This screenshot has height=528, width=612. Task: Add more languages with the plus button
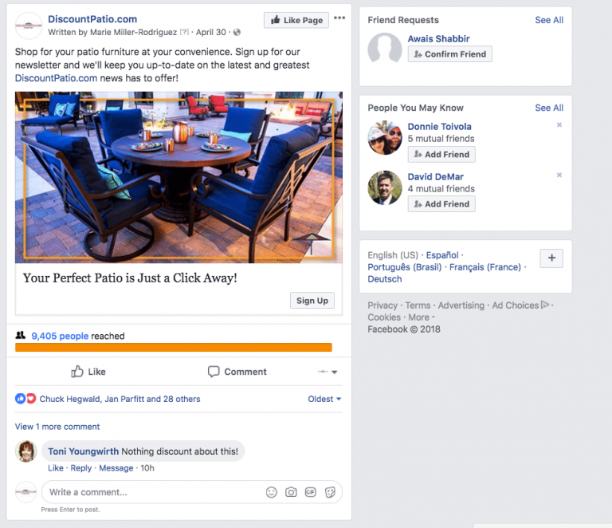551,258
